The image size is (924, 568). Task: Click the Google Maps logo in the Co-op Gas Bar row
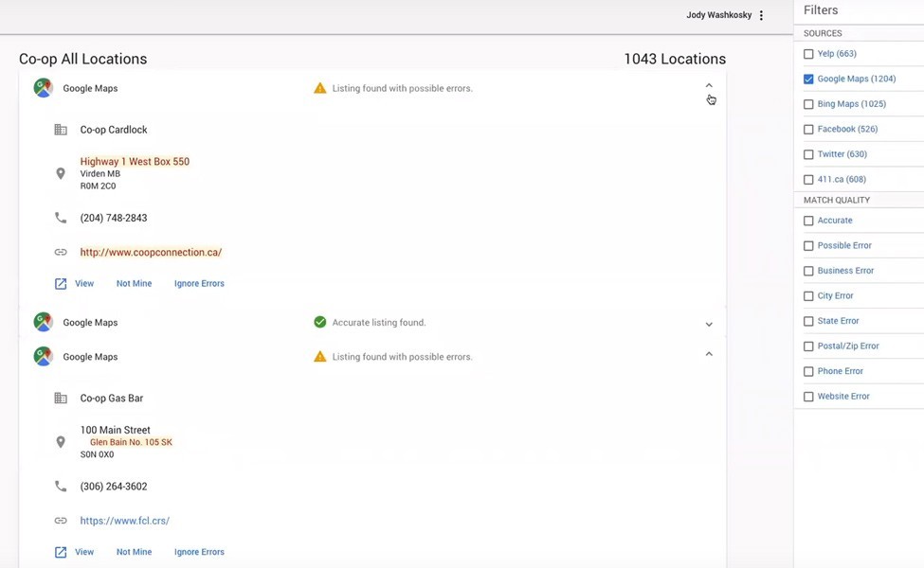tap(43, 356)
